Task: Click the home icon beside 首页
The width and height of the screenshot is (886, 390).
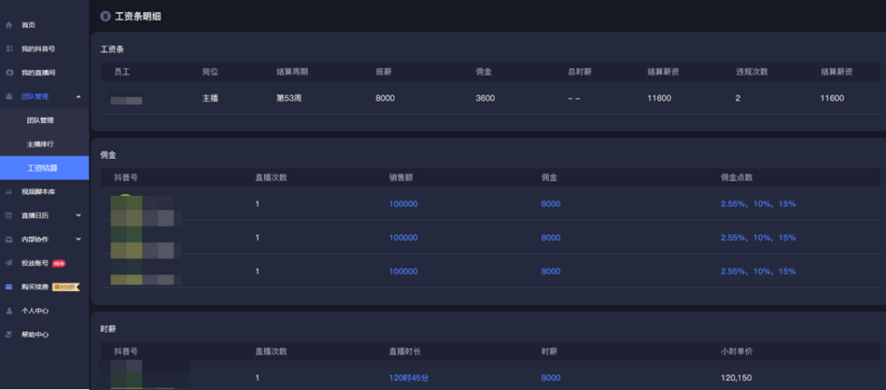Action: pyautogui.click(x=9, y=25)
